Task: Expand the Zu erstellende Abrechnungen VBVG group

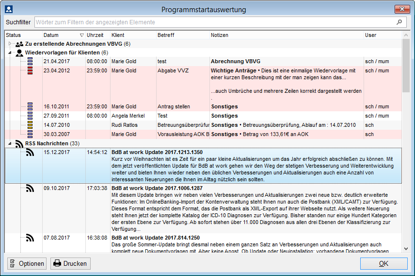Action: point(10,44)
